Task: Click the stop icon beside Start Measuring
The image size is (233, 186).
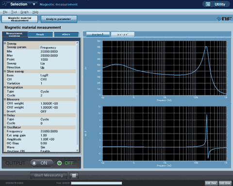Action: 74,175
